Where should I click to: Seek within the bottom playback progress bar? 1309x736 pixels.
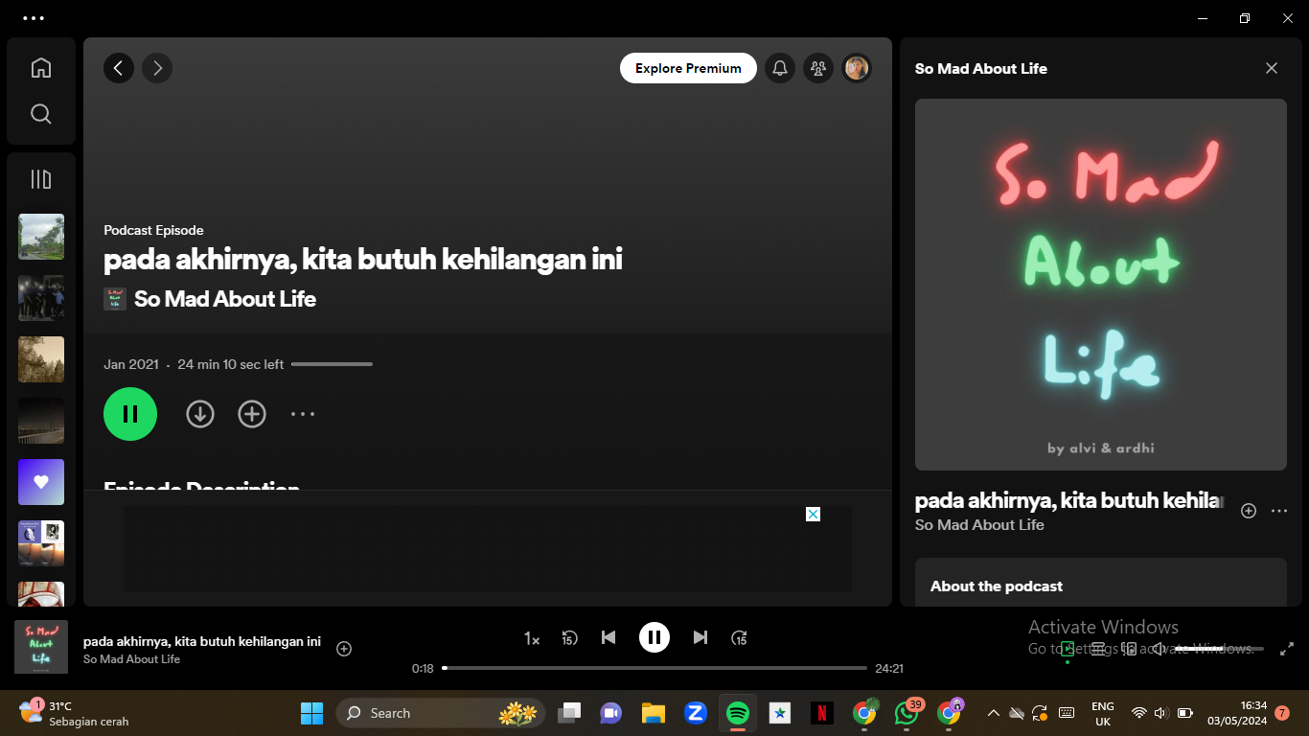click(x=654, y=668)
